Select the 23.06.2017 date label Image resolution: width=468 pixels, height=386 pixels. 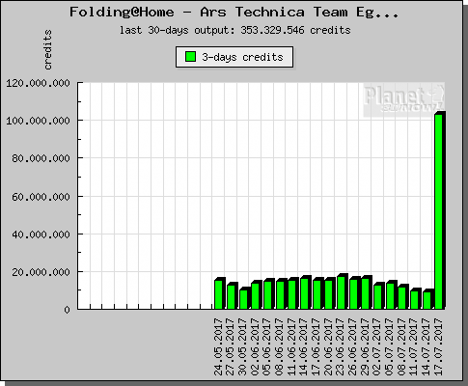coord(341,346)
